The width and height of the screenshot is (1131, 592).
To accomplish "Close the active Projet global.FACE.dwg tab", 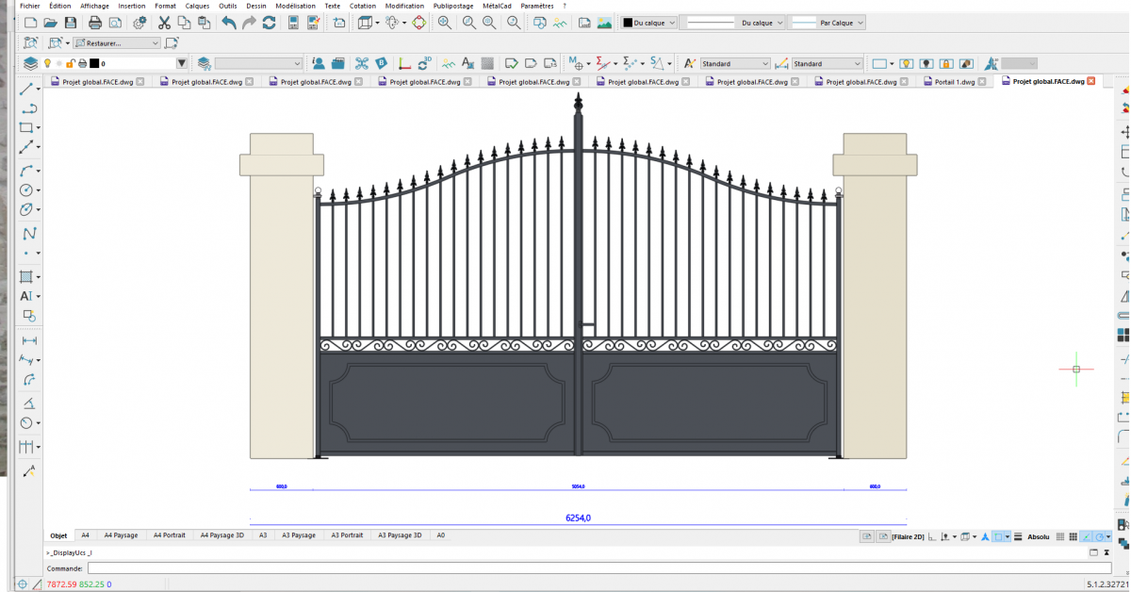I will click(x=1092, y=82).
